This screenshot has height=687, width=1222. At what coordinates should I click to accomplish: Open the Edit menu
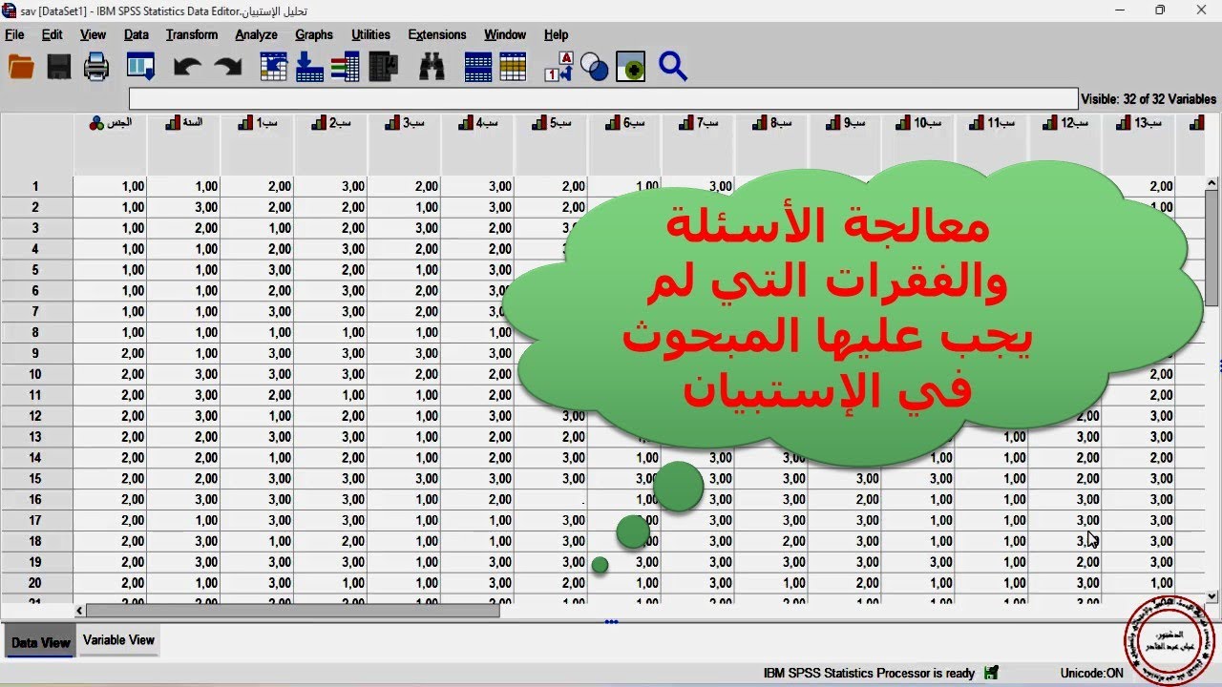pyautogui.click(x=52, y=34)
